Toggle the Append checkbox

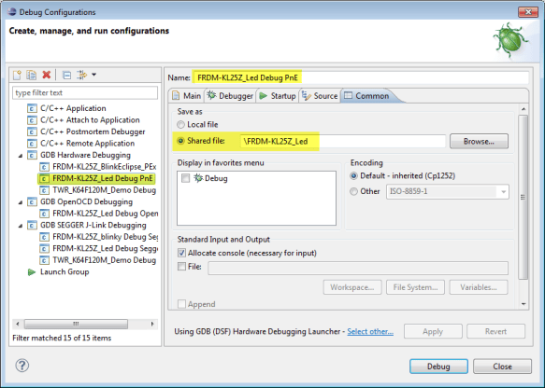[x=181, y=304]
